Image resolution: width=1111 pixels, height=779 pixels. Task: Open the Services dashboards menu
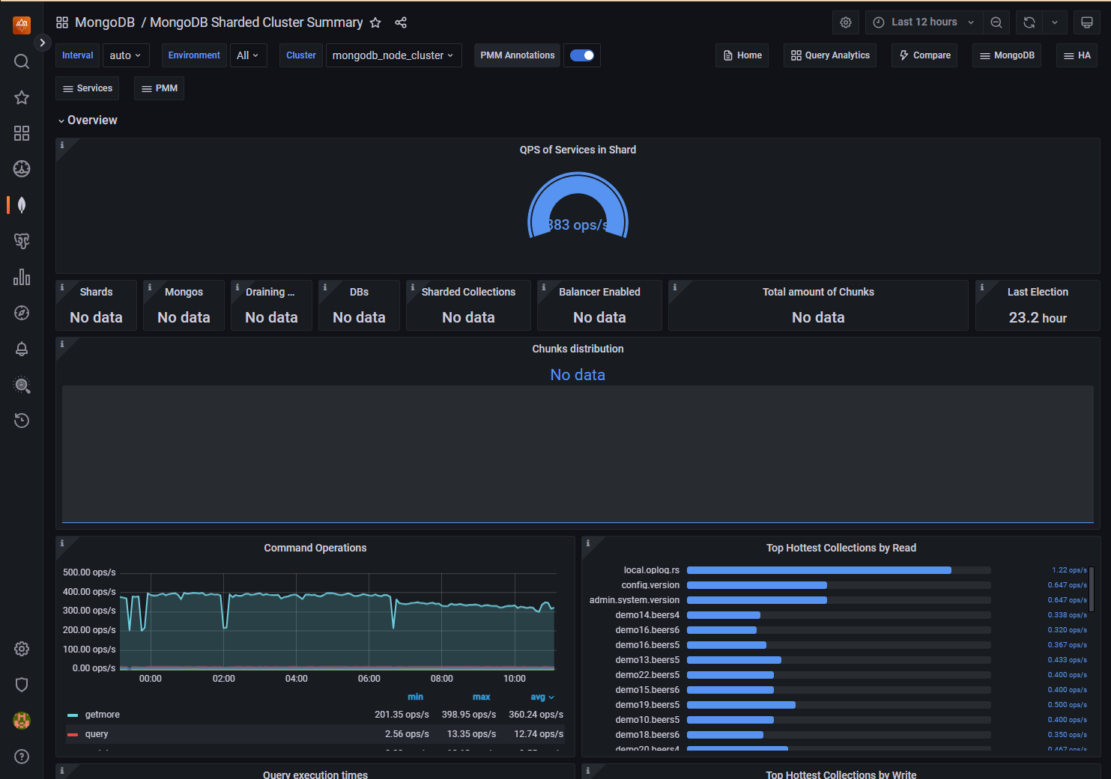click(87, 88)
